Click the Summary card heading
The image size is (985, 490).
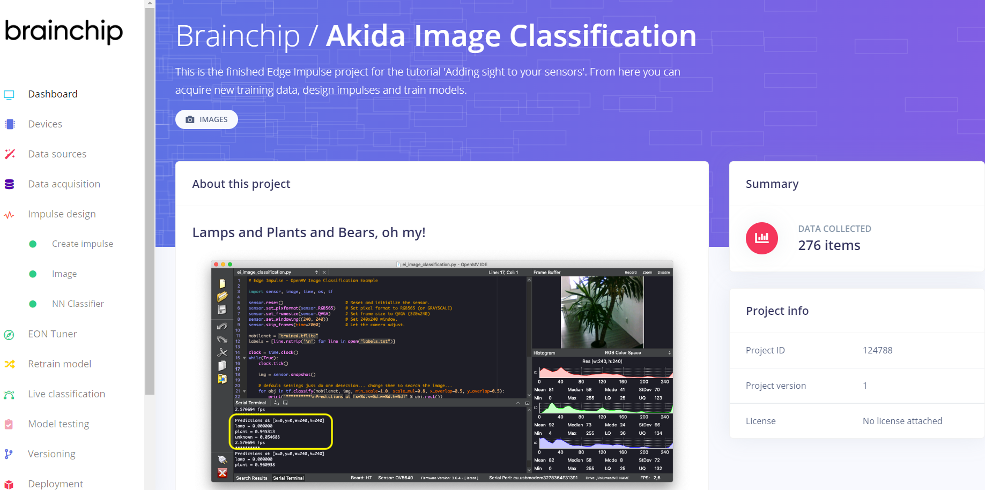pos(772,184)
